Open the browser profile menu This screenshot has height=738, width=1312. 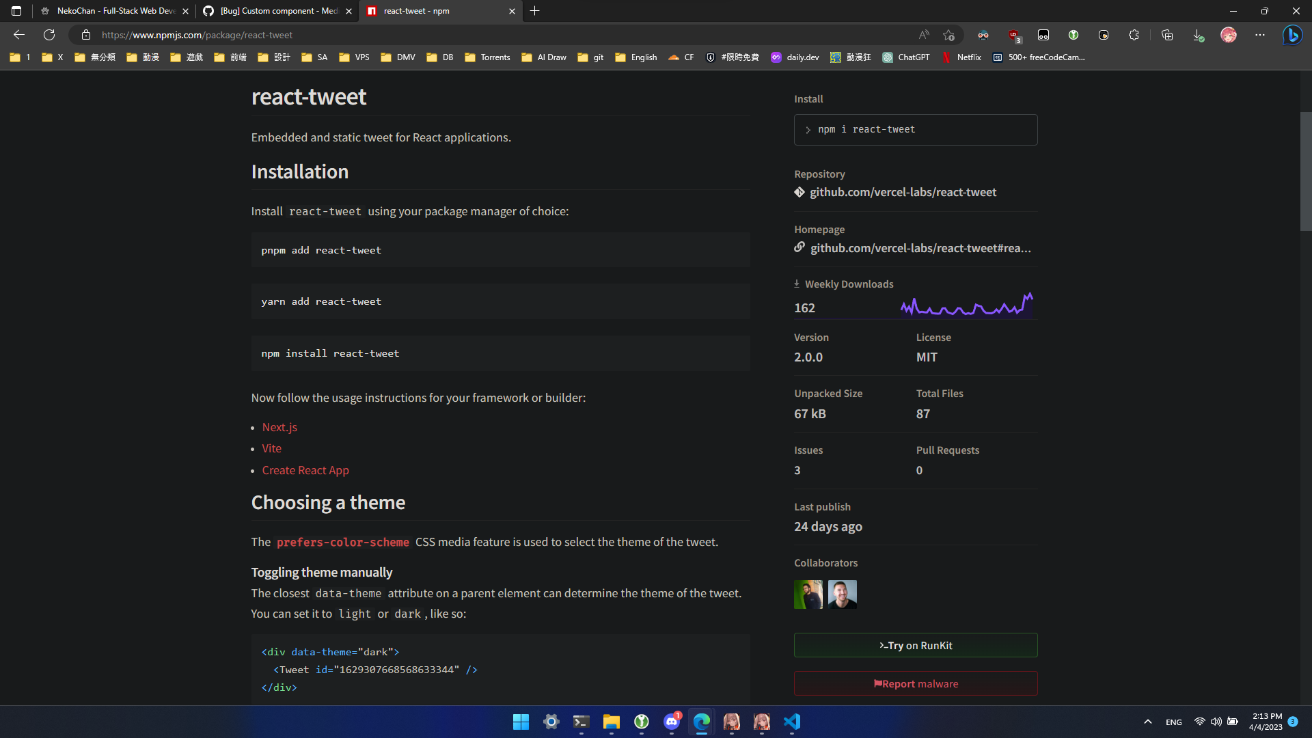click(1229, 35)
